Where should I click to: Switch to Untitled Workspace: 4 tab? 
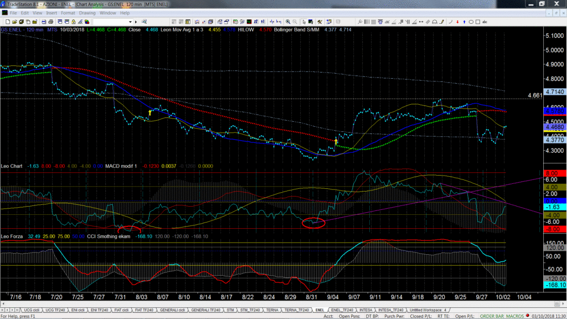428,310
